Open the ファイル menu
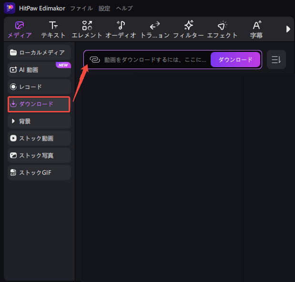 tap(81, 8)
